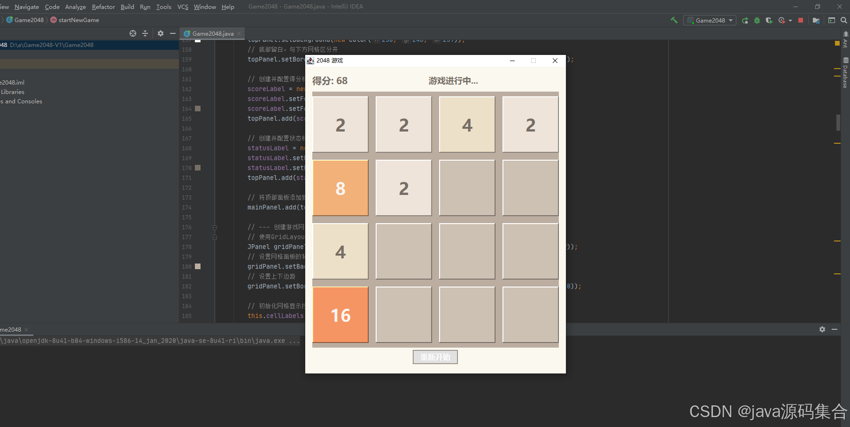850x427 pixels.
Task: Toggle the breakpoint marker on line 170
Action: coord(197,168)
